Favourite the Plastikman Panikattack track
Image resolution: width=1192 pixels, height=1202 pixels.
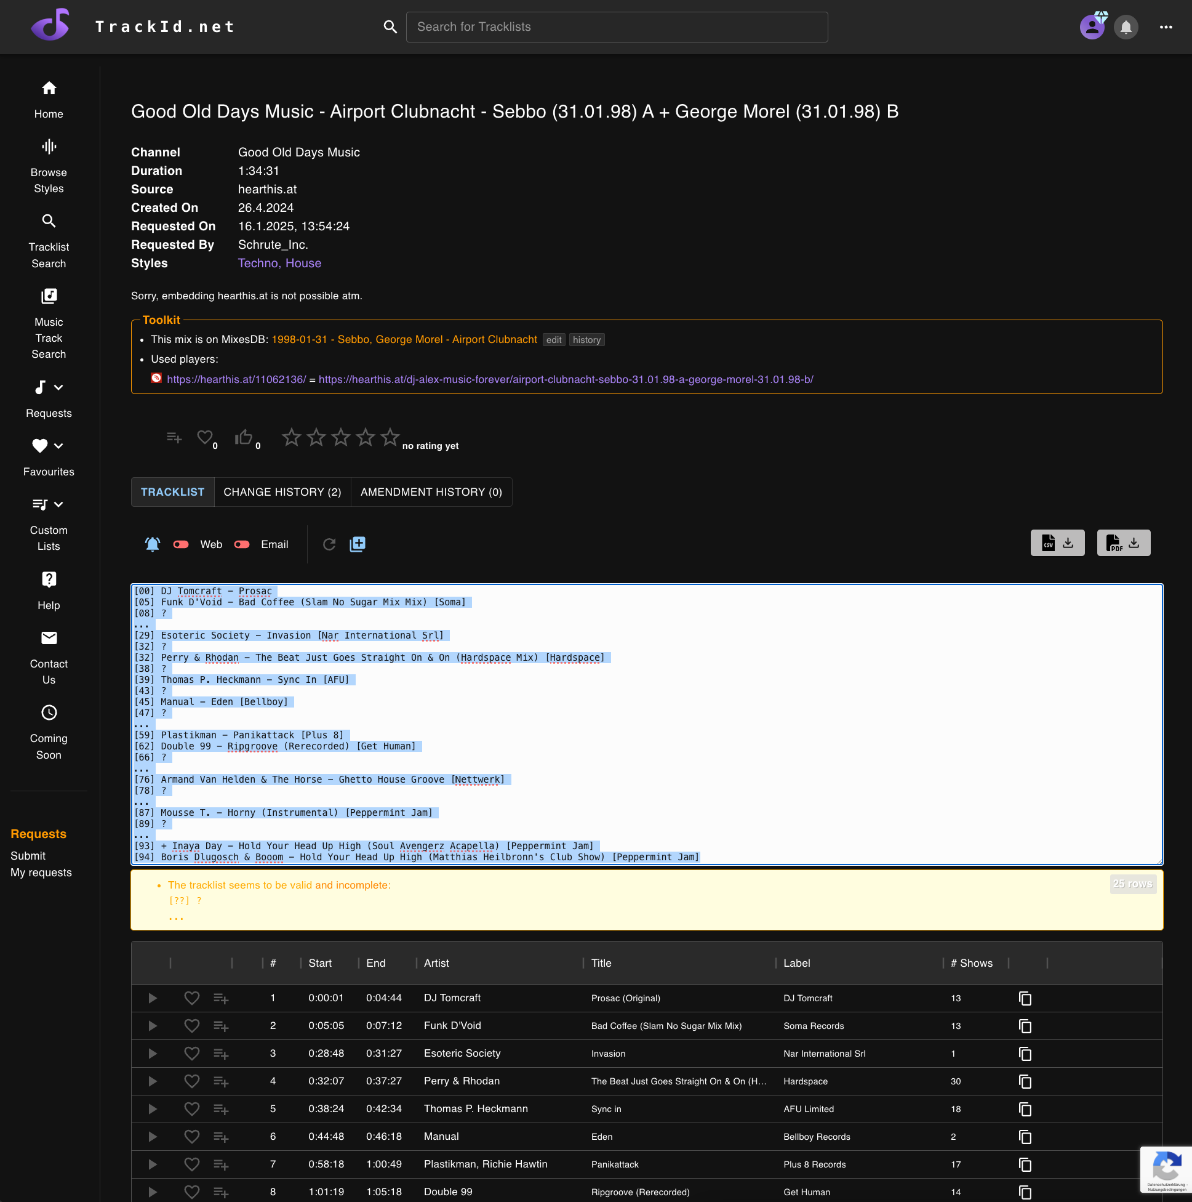coord(191,1164)
